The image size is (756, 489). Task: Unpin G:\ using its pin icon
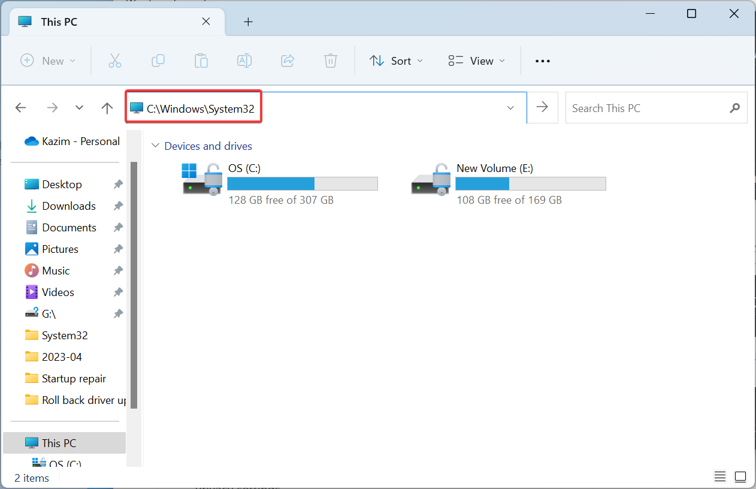point(118,314)
